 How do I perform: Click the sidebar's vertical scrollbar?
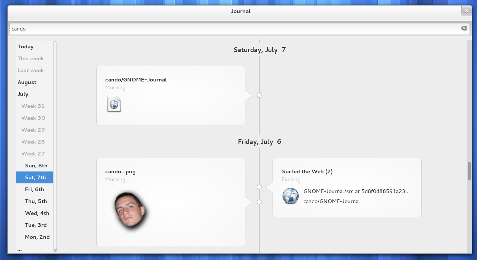tap(55, 146)
